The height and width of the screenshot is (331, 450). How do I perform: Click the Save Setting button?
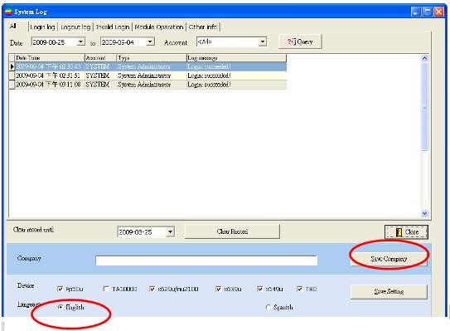click(x=389, y=291)
